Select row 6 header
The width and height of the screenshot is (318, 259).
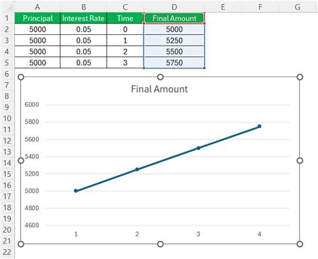click(7, 74)
